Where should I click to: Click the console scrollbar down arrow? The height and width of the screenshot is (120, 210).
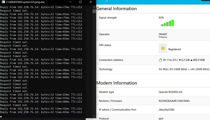[94, 116]
